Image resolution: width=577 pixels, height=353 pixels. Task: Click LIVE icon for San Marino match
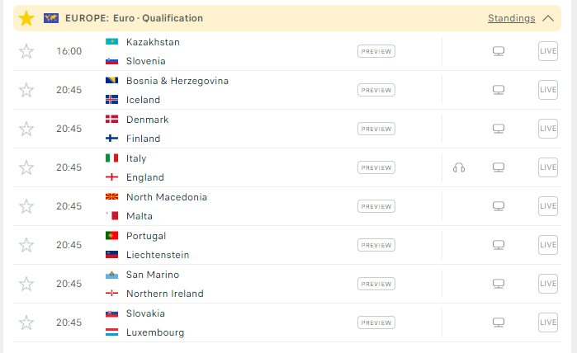click(x=548, y=284)
